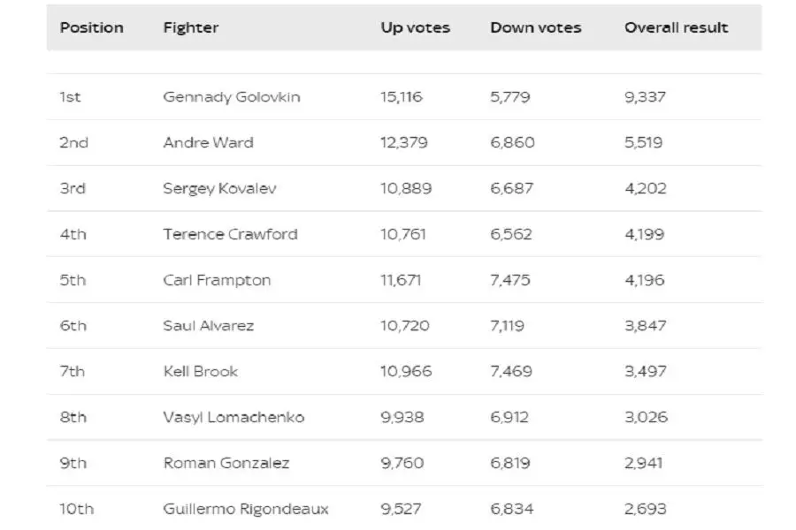The width and height of the screenshot is (796, 530).
Task: Click Frampton's 7,475 down votes value
Action: pyautogui.click(x=510, y=280)
